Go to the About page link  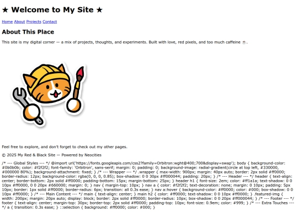(19, 21)
